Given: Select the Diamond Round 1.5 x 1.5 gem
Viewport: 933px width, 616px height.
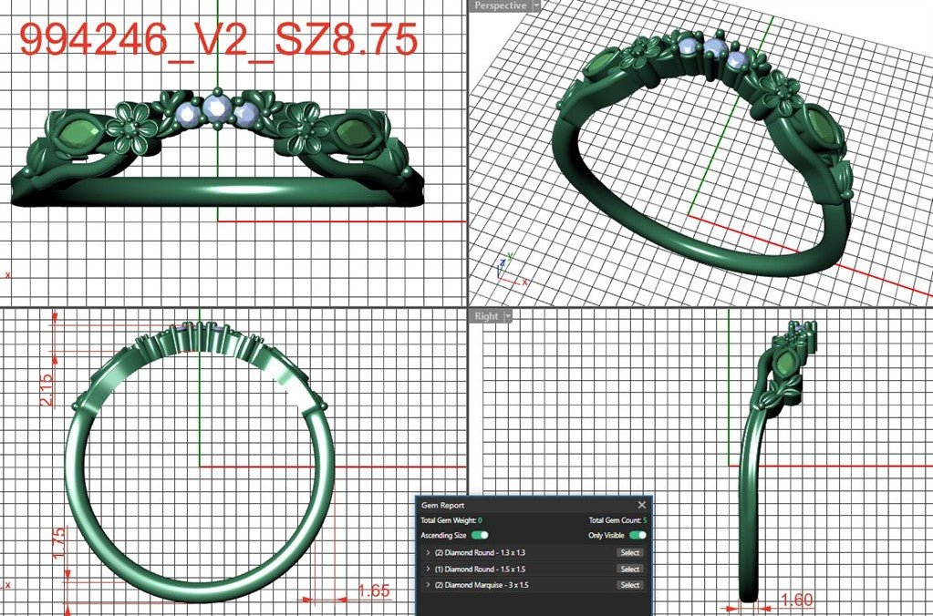Looking at the screenshot, I should (629, 569).
